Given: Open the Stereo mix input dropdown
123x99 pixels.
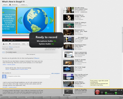Looking at the screenshot, I should (111, 93).
